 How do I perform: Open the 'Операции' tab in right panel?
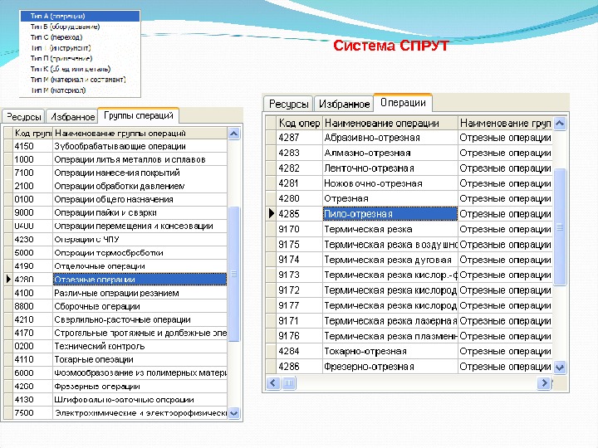pos(403,103)
